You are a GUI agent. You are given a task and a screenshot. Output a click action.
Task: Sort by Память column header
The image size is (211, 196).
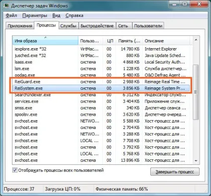[129, 41]
